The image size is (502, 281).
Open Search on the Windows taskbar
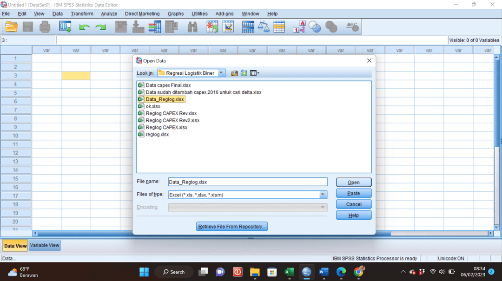174,272
